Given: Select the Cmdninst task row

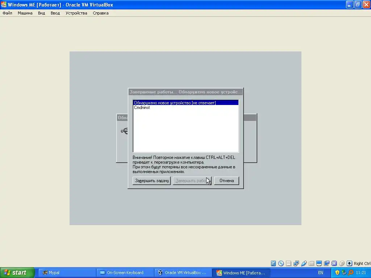Looking at the screenshot, I should coord(186,108).
